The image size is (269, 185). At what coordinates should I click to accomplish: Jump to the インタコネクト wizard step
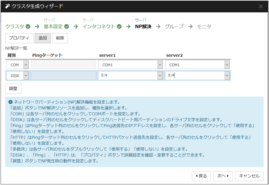(99, 27)
